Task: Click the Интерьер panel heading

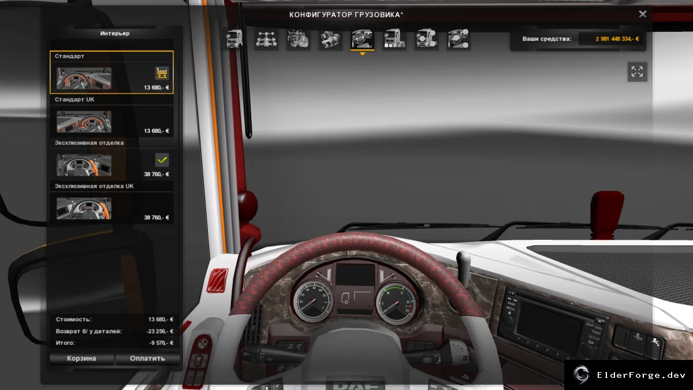Action: [114, 34]
